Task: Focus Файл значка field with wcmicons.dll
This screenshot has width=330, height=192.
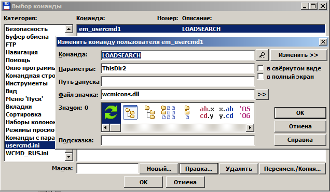Action: click(178, 94)
